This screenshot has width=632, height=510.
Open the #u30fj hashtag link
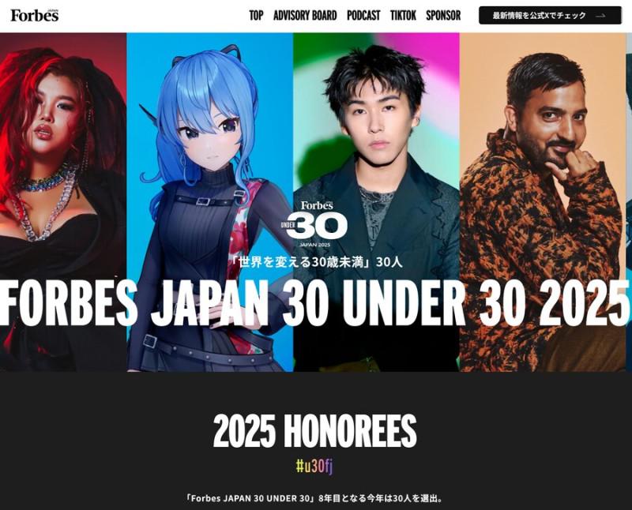click(314, 467)
